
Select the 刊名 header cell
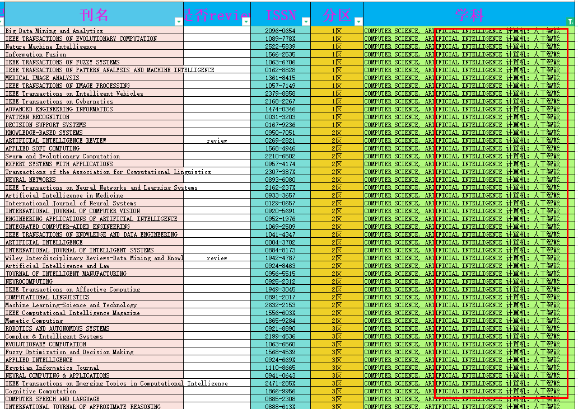(x=94, y=15)
